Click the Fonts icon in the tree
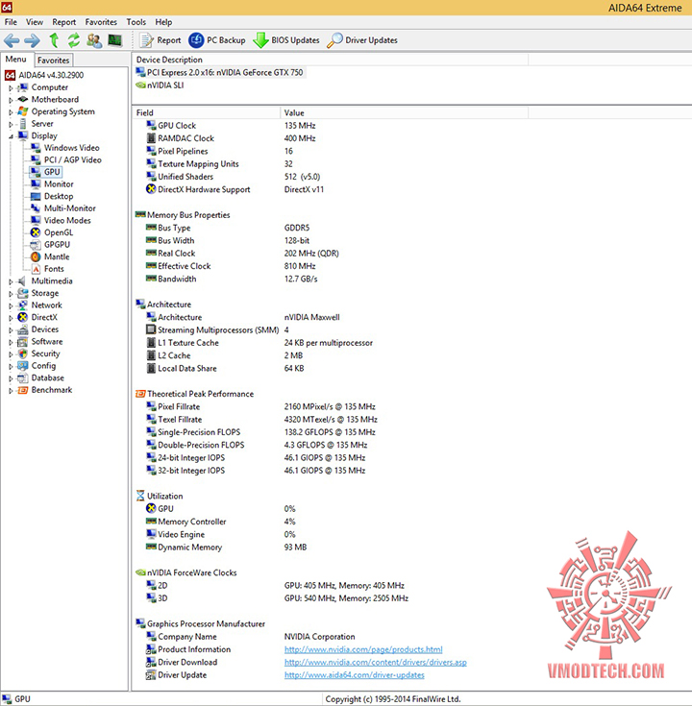This screenshot has width=692, height=706. [x=36, y=269]
